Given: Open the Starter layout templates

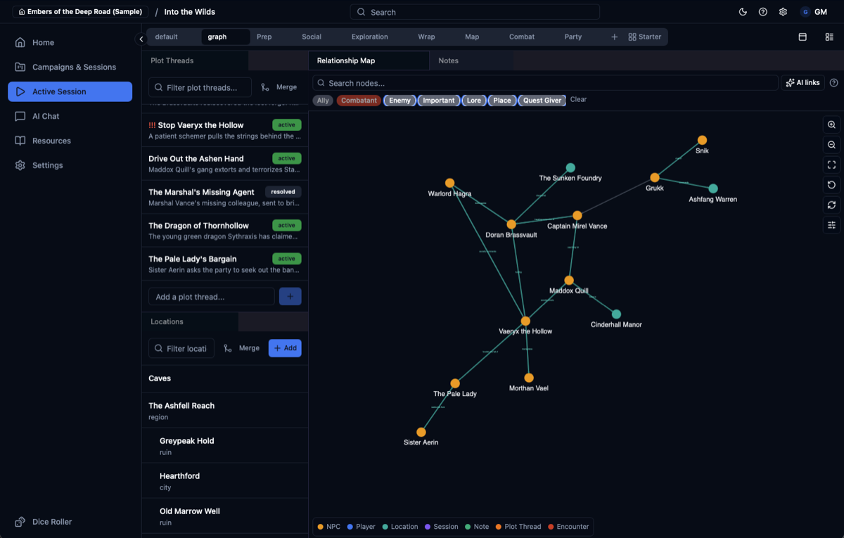Looking at the screenshot, I should tap(645, 37).
